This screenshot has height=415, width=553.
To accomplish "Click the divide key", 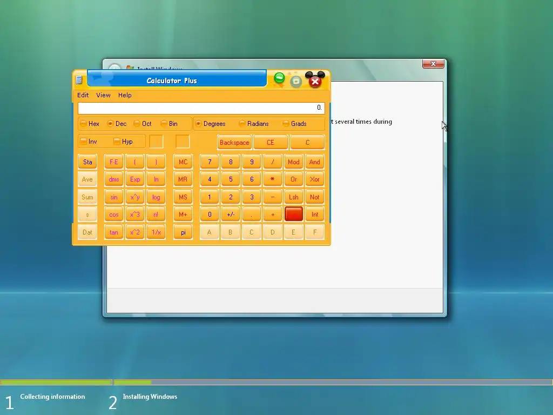I will (273, 162).
